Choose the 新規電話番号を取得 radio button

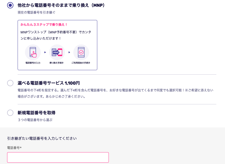click(x=10, y=113)
